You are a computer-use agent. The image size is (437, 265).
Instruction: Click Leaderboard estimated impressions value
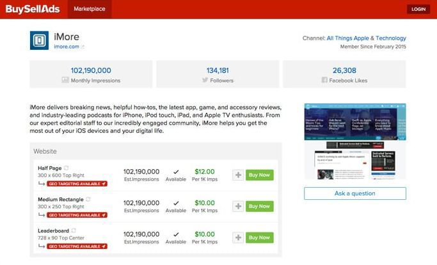pyautogui.click(x=141, y=234)
